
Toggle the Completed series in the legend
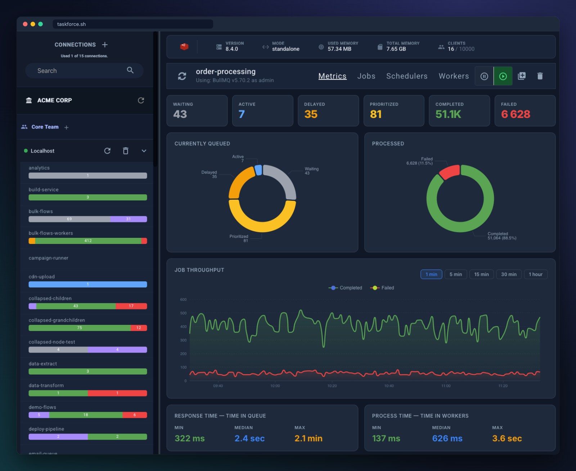(345, 288)
